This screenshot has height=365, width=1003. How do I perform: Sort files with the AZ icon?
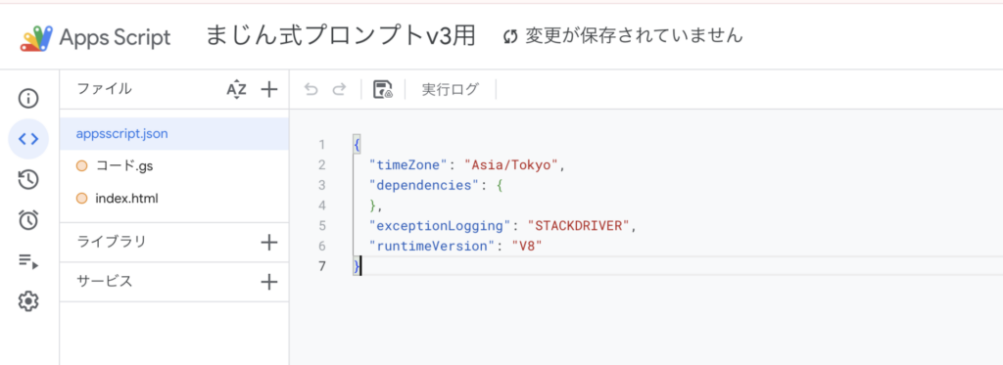[x=237, y=90]
